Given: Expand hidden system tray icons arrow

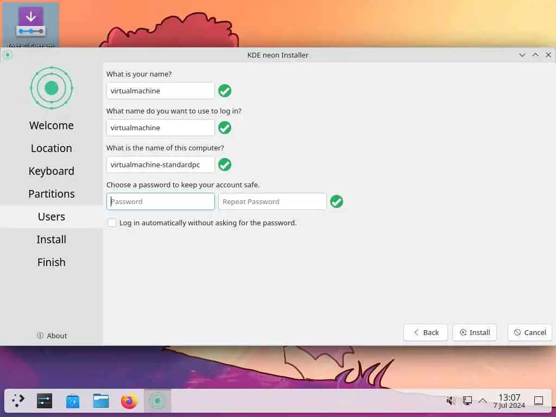Looking at the screenshot, I should pyautogui.click(x=482, y=401).
